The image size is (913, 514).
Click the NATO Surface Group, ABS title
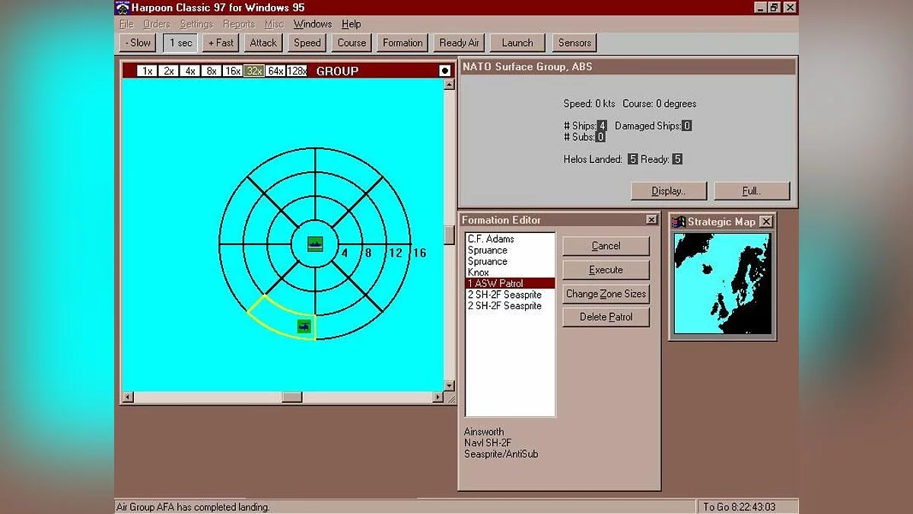(527, 67)
